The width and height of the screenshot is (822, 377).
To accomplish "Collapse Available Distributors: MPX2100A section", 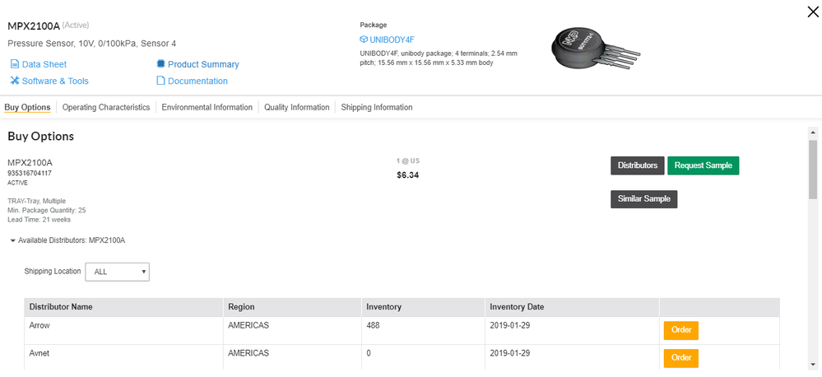I will (67, 240).
